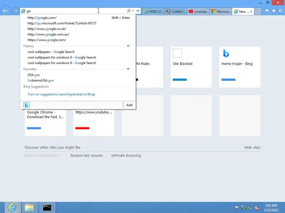Open the Tools gear icon
Image resolution: width=285 pixels, height=213 pixels.
click(281, 11)
